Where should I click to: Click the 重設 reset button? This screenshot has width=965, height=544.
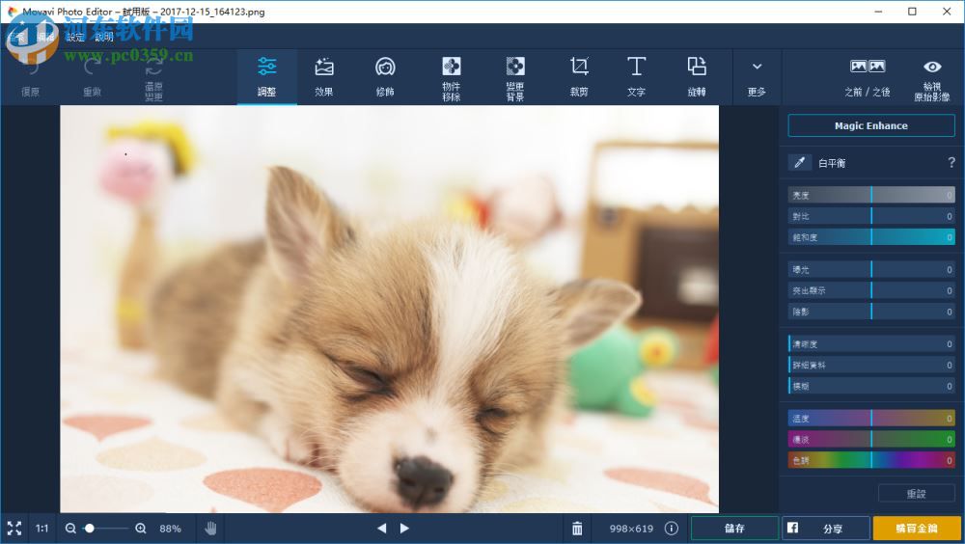(x=917, y=494)
